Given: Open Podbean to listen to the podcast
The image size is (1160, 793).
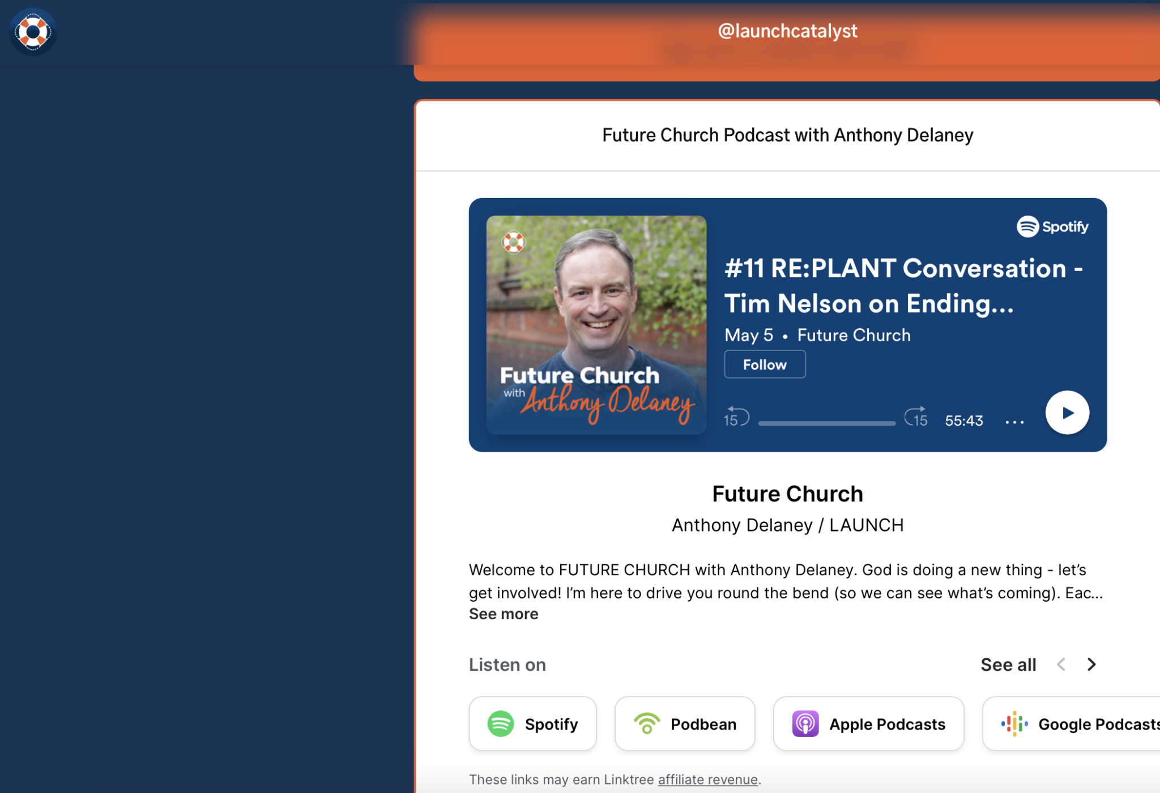Looking at the screenshot, I should tap(684, 723).
